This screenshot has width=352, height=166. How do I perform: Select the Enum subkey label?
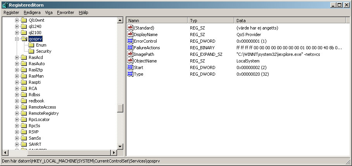point(41,45)
